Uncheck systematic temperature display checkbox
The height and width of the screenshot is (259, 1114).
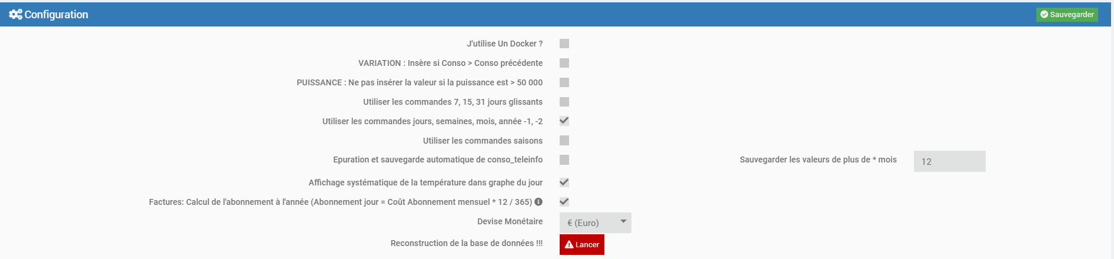(x=564, y=182)
